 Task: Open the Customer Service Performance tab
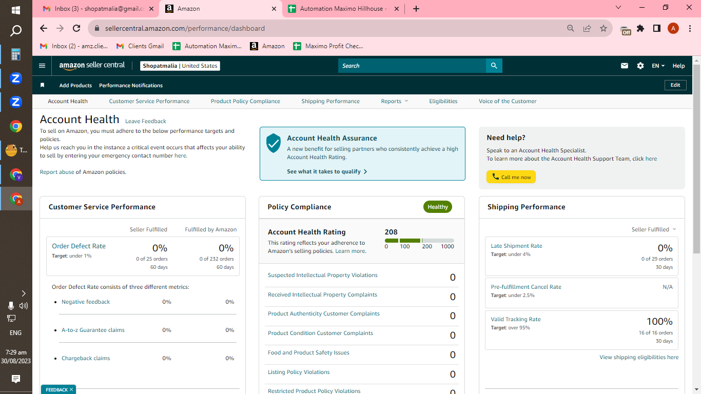(x=149, y=101)
